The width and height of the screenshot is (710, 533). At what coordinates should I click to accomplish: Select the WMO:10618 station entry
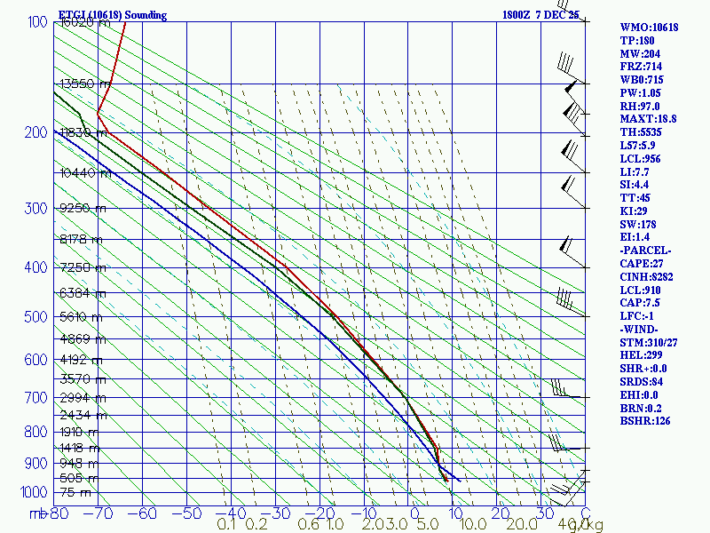[x=649, y=28]
